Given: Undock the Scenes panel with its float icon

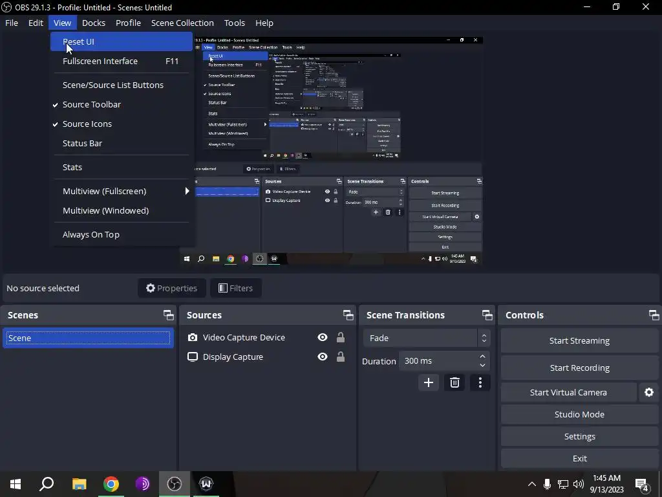Looking at the screenshot, I should click(169, 315).
